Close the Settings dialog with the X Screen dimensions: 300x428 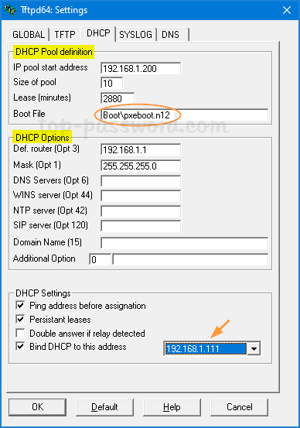pos(287,10)
